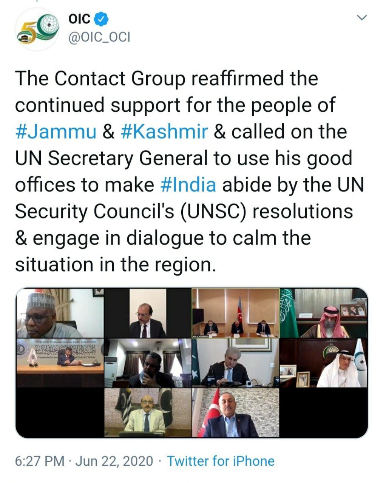The height and width of the screenshot is (483, 383).
Task: Open the #Kashmir hashtag
Action: point(164,132)
